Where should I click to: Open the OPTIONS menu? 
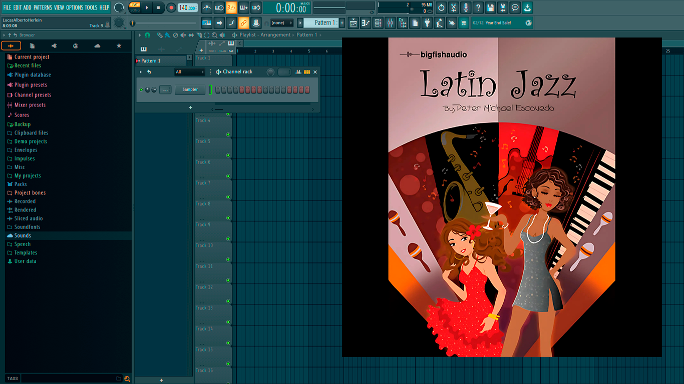75,7
